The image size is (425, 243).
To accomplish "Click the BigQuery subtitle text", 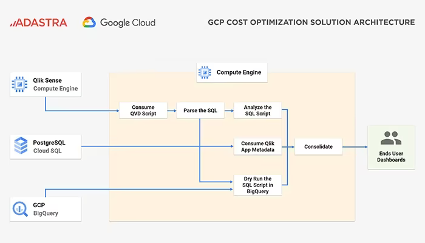I will 46,213.
